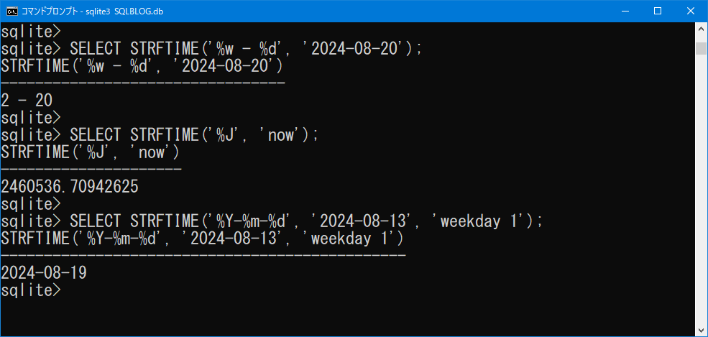Maximize the Command Prompt window
The height and width of the screenshot is (337, 708).
click(657, 11)
